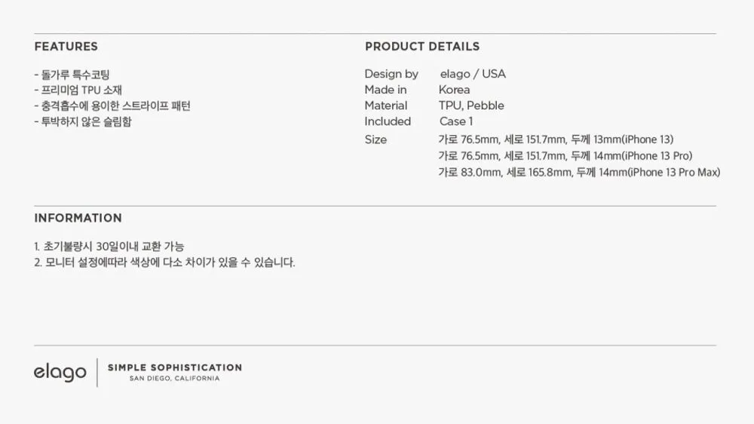The width and height of the screenshot is (754, 424).
Task: Click the iPhone 13 Pro Max size line
Action: [x=579, y=172]
